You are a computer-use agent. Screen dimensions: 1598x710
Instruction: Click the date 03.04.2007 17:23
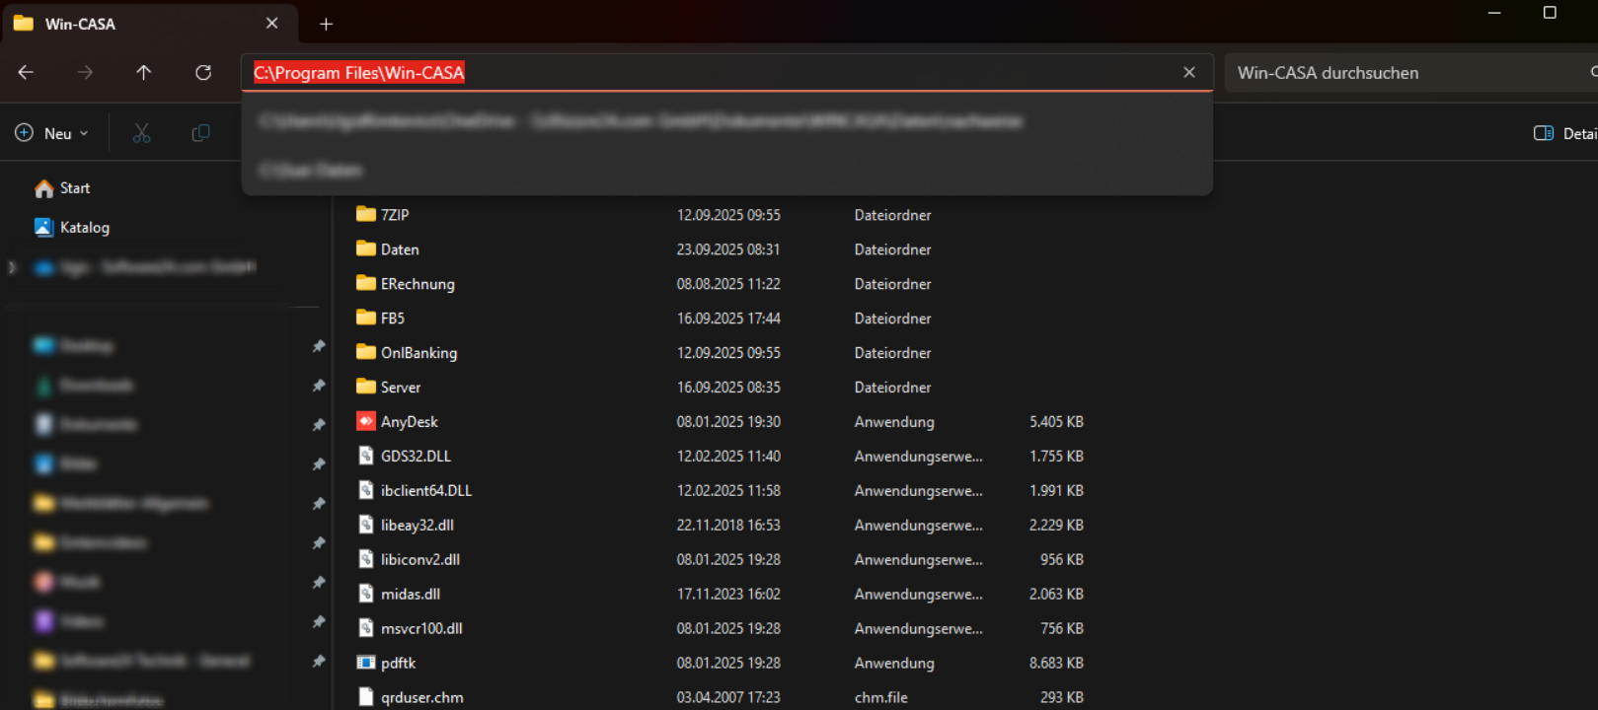728,698
